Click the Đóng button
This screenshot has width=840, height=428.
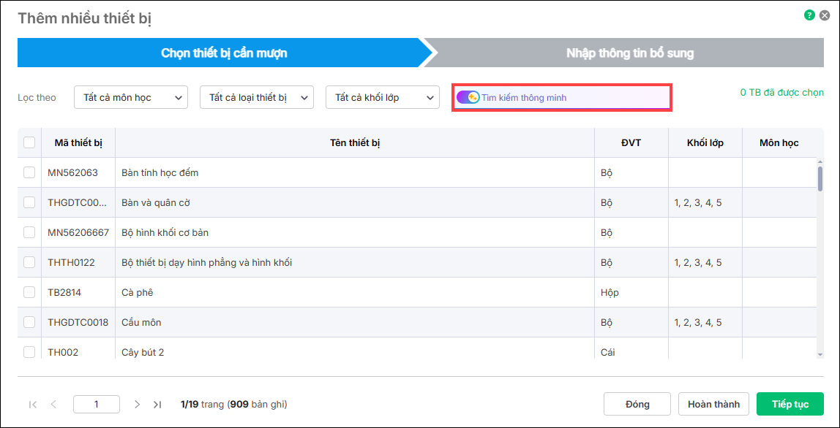637,404
